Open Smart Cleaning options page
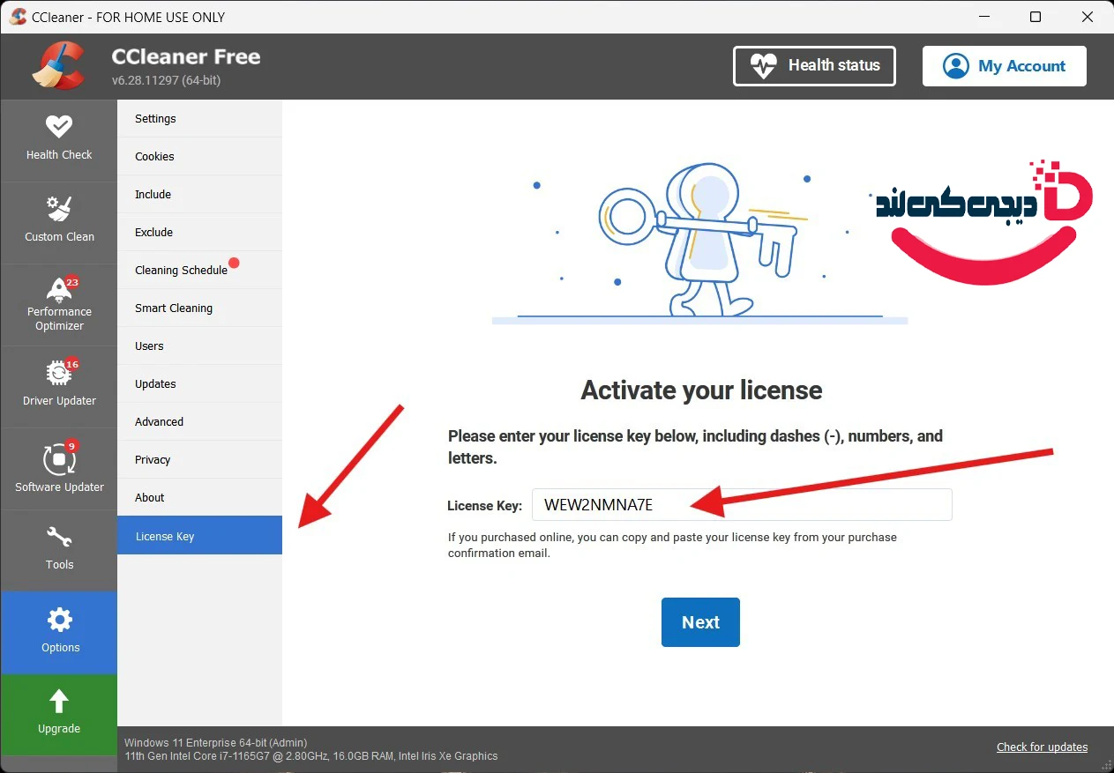 coord(199,308)
